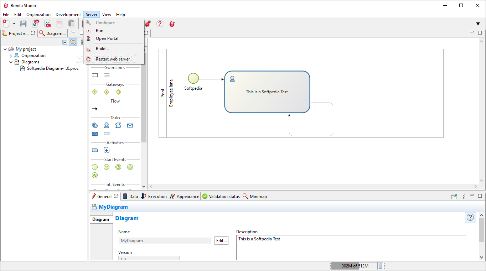Select the exclusive X gateway palette tool
486x271 pixels.
click(x=106, y=92)
